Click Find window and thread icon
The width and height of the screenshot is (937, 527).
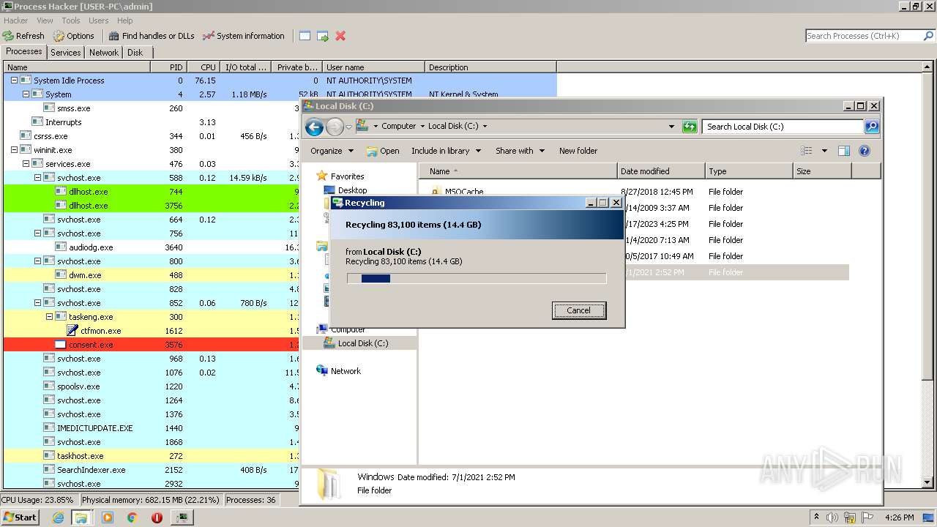pyautogui.click(x=323, y=36)
